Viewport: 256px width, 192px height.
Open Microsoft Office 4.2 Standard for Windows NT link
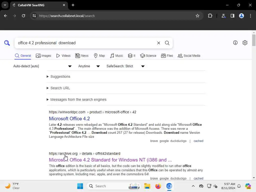[x=110, y=160]
